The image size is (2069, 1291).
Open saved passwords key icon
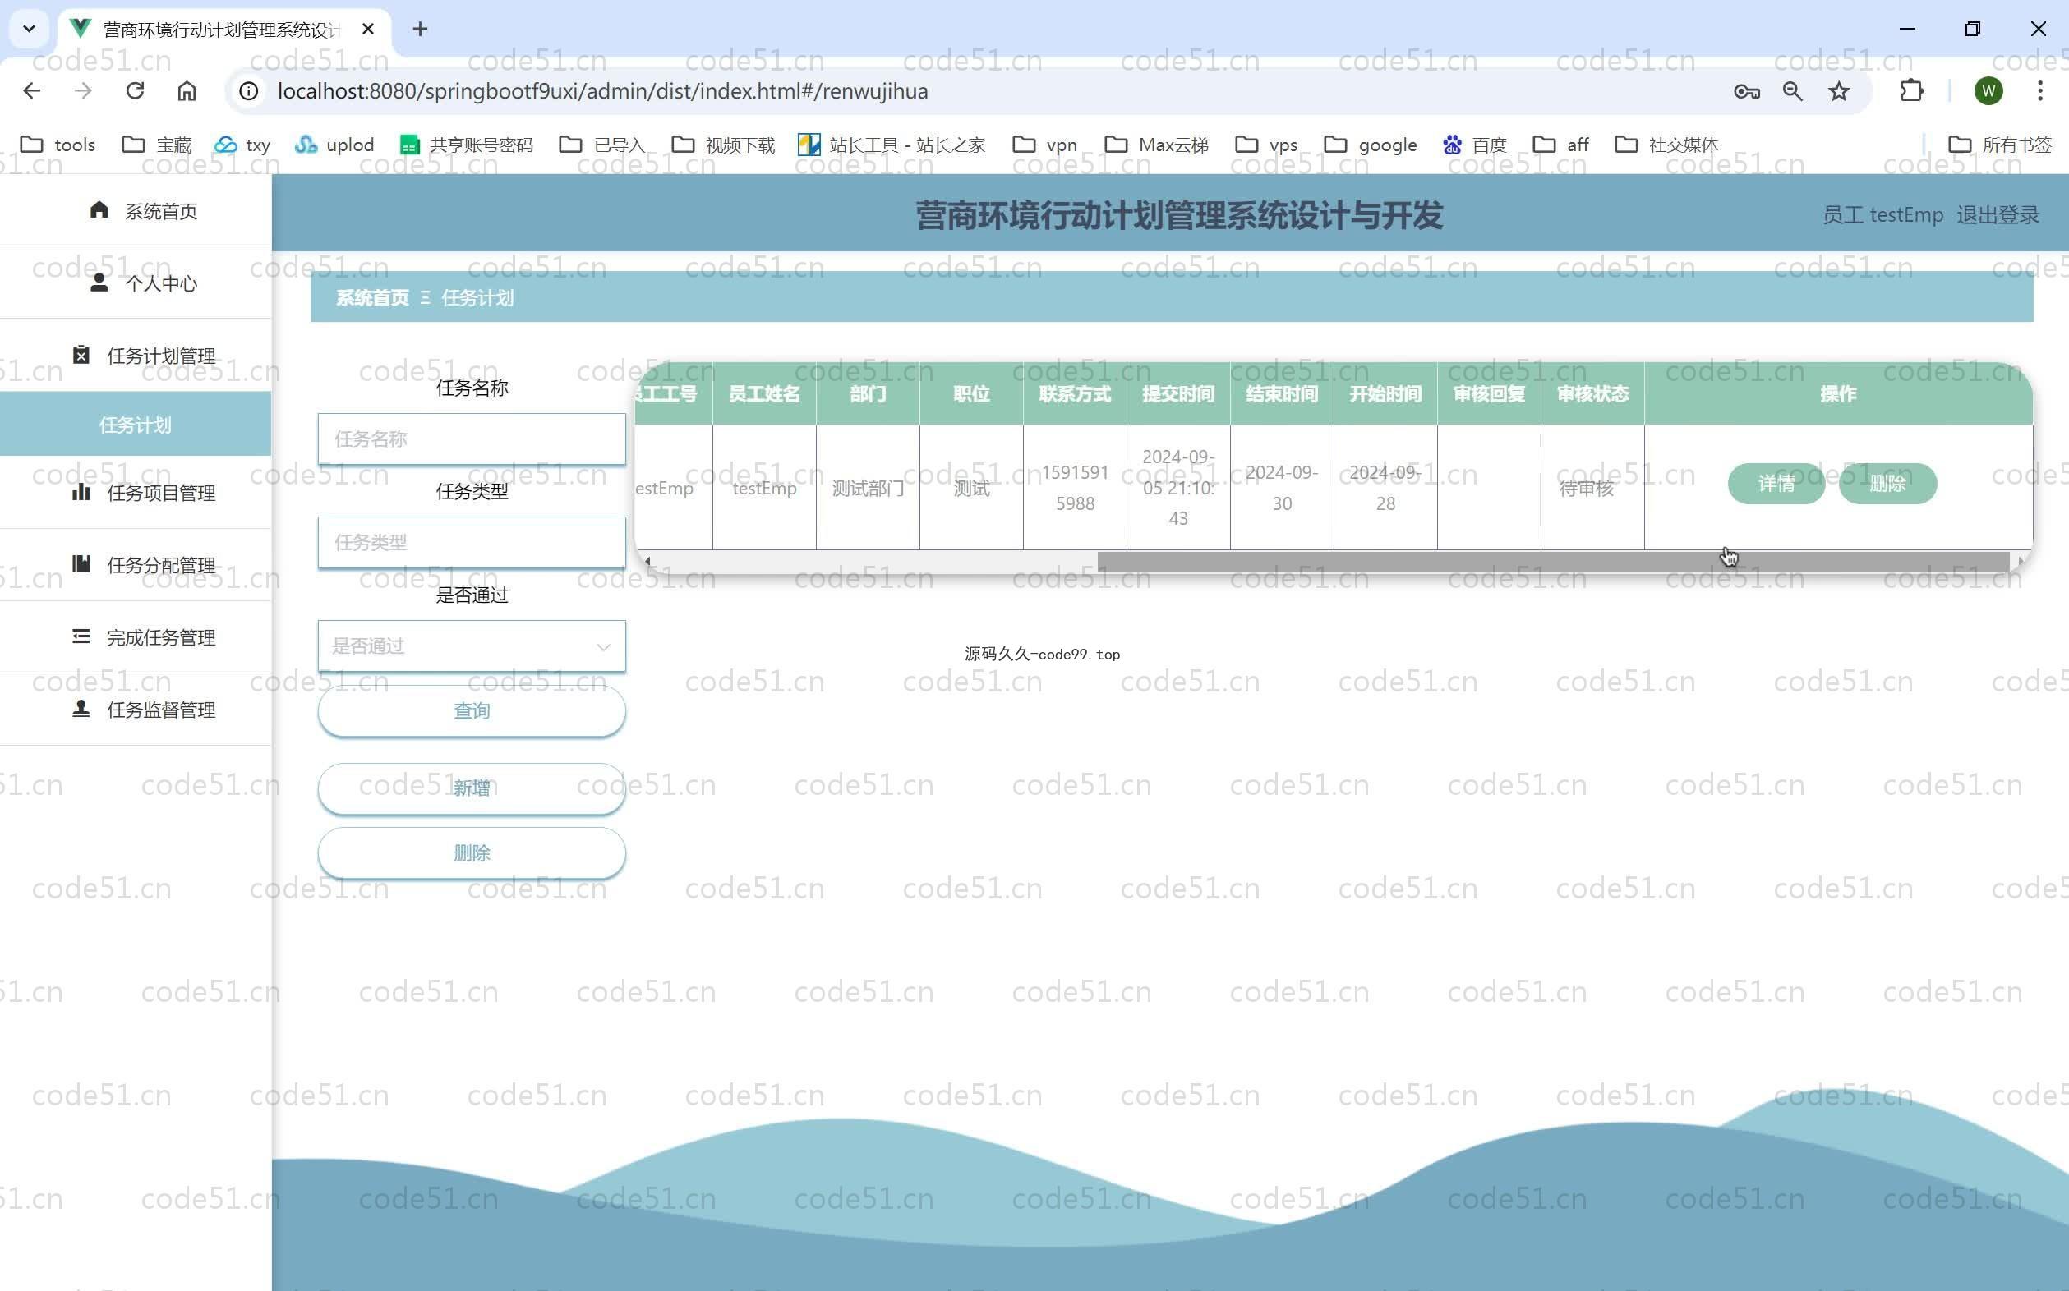(x=1746, y=91)
